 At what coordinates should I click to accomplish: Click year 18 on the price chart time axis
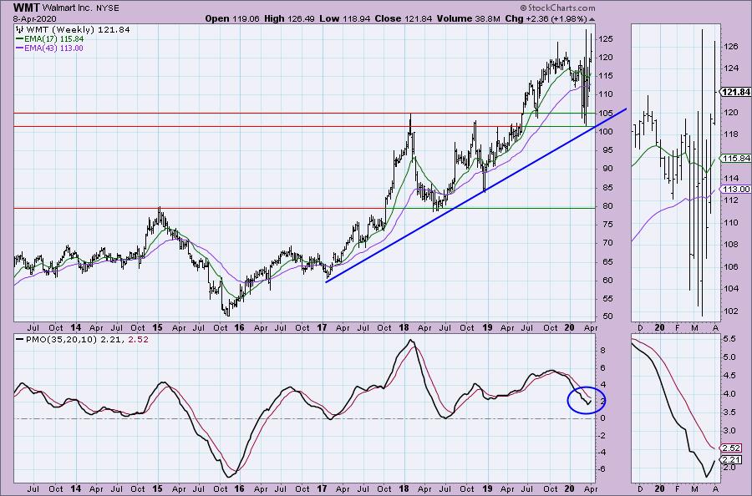pos(404,328)
